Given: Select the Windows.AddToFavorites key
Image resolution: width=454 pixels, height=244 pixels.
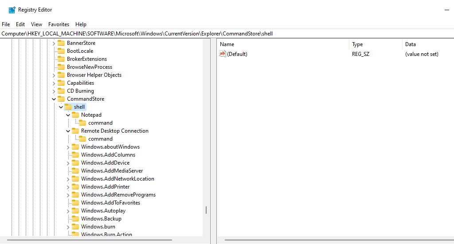Looking at the screenshot, I should pos(110,203).
